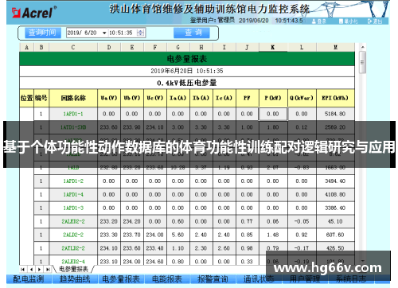Click the 编号 header cell
Image resolution: width=398 pixels, height=288 pixels.
click(x=41, y=98)
